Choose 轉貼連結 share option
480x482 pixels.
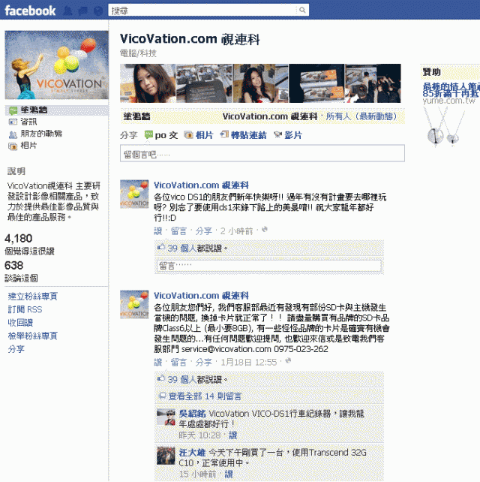coord(248,135)
